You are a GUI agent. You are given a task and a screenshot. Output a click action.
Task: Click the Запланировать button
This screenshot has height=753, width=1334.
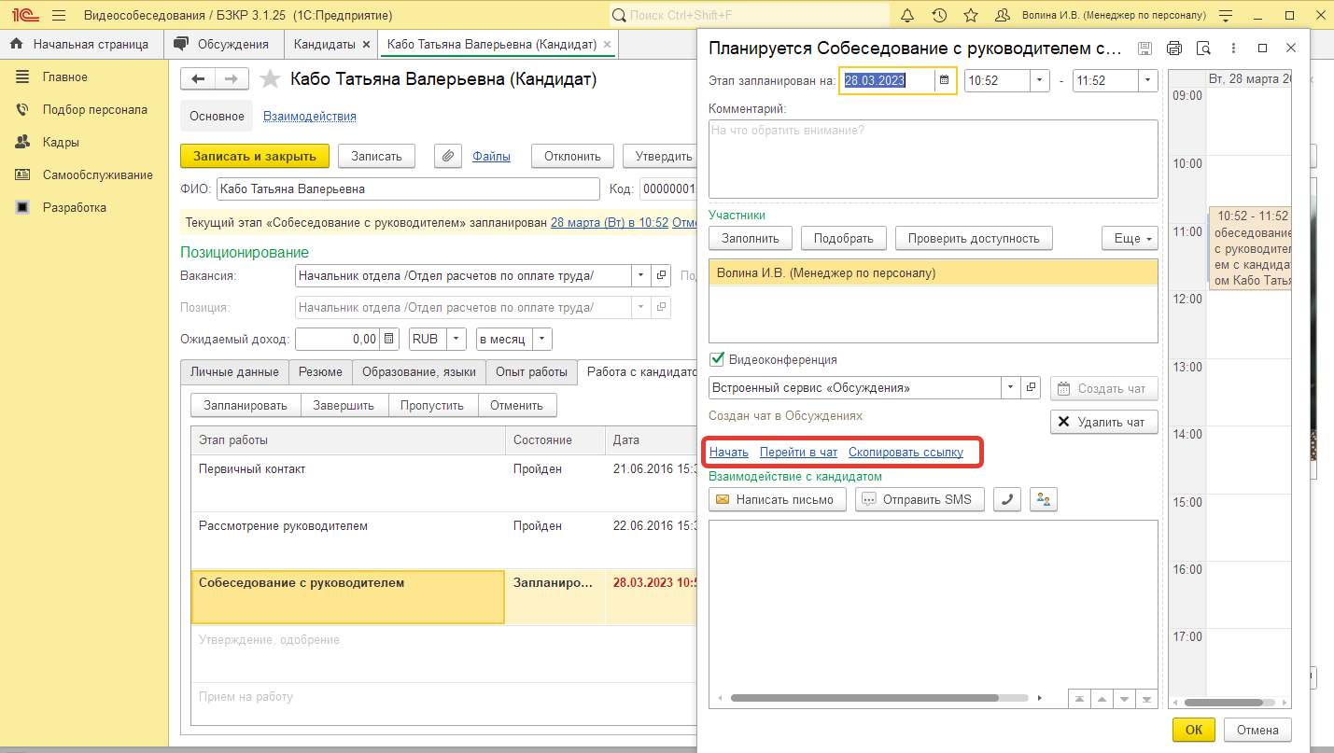(246, 405)
